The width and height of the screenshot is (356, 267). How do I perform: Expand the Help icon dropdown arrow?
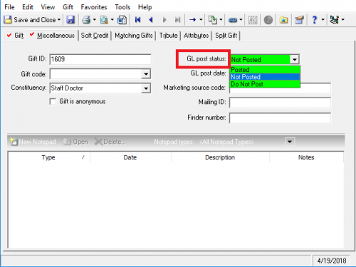tap(323, 20)
